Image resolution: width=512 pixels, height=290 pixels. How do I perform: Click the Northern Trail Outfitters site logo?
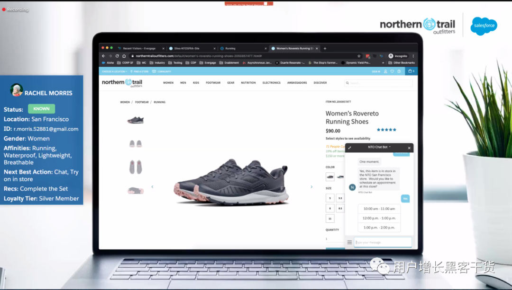coord(122,83)
